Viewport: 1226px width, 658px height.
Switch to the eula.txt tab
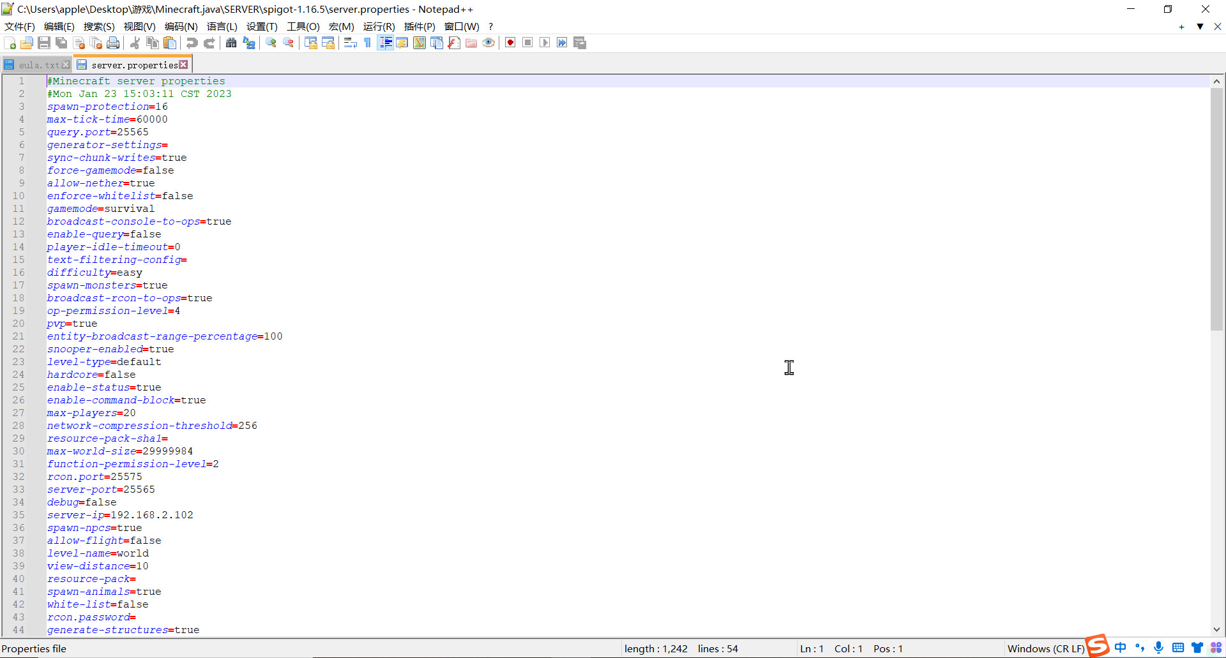[38, 65]
